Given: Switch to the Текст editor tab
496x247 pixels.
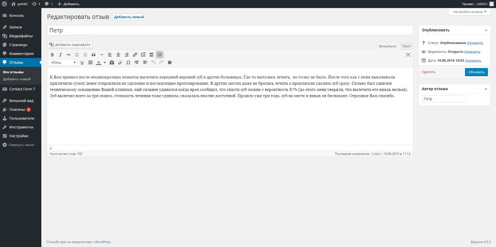Looking at the screenshot, I should pyautogui.click(x=406, y=46).
